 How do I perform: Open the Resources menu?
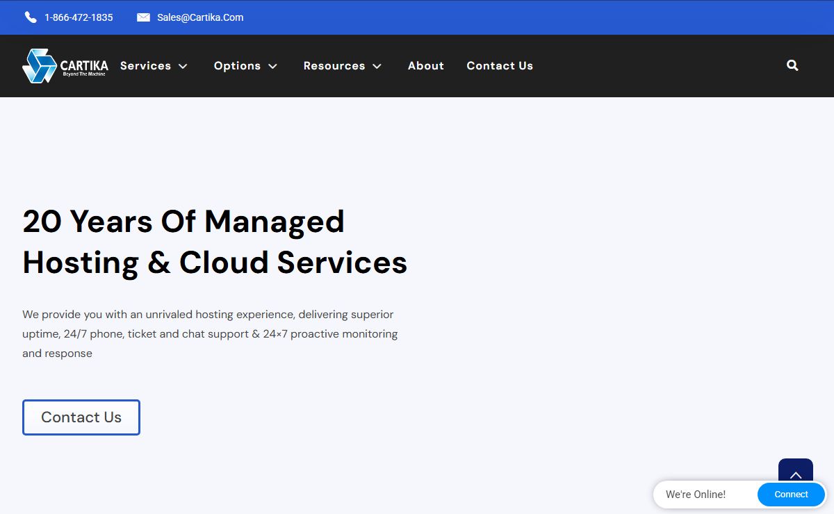(334, 65)
